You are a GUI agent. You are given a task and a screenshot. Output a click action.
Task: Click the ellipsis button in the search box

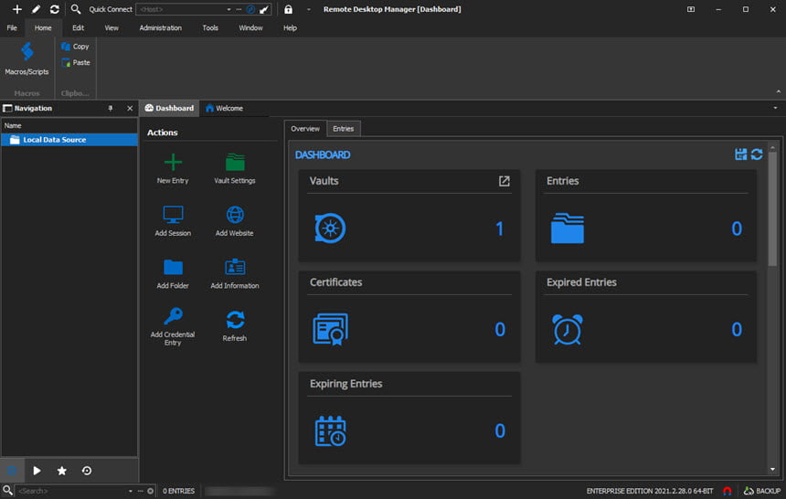click(x=141, y=491)
